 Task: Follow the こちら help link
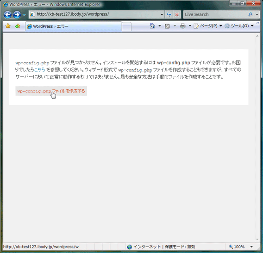click(x=40, y=69)
